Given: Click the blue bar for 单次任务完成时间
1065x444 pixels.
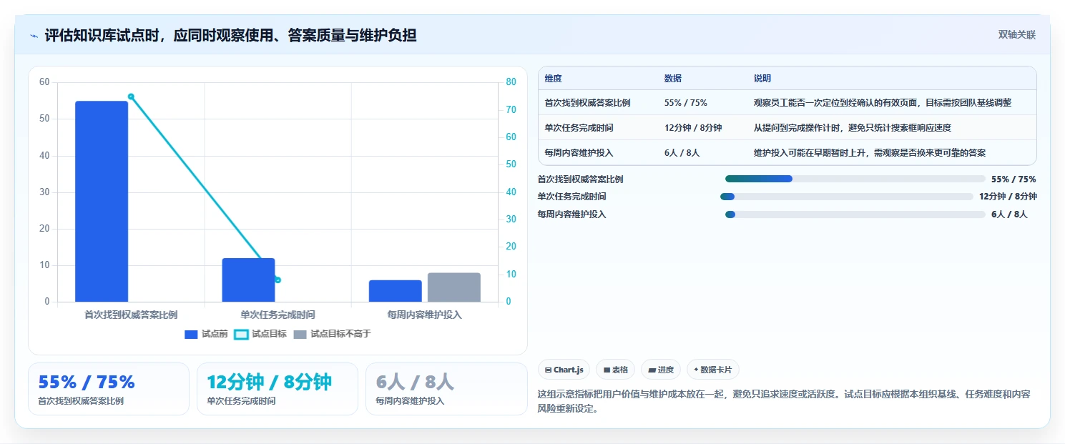Looking at the screenshot, I should click(248, 280).
